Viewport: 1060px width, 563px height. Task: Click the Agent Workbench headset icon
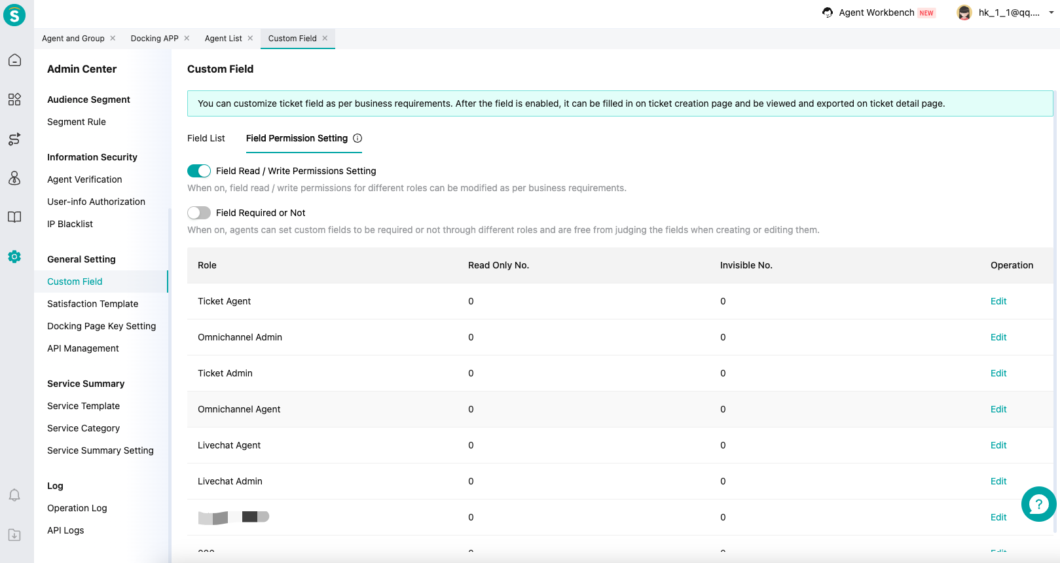click(x=828, y=12)
